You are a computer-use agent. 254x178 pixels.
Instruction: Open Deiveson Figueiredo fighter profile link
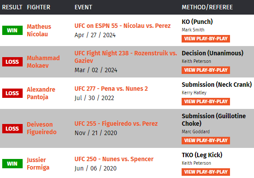(42, 128)
